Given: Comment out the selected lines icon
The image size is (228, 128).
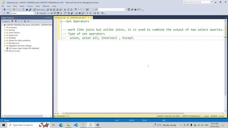Looking at the screenshot, I should coord(87,13).
